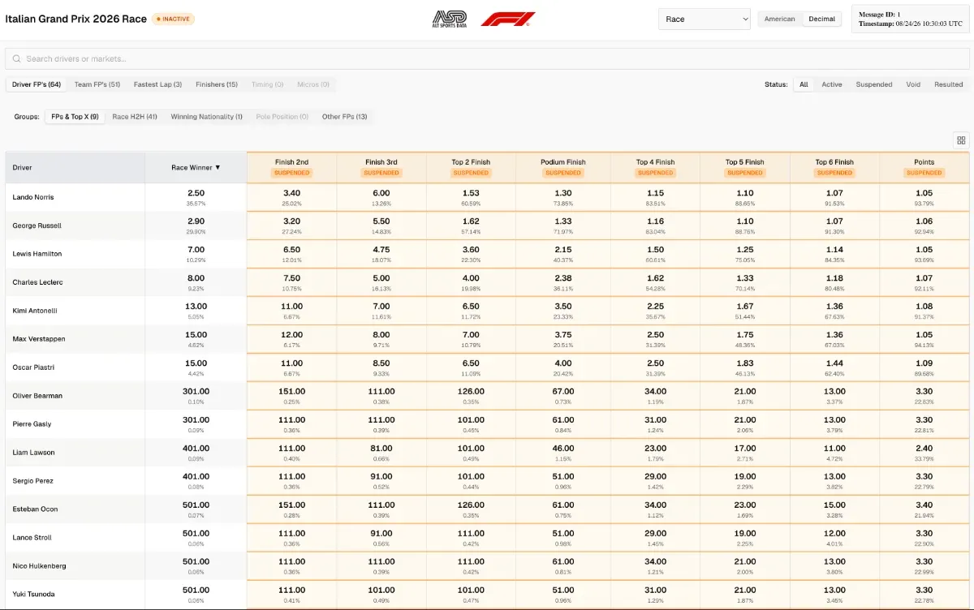
Task: Click the Yuki Tsunoda driver name
Action: (x=33, y=595)
